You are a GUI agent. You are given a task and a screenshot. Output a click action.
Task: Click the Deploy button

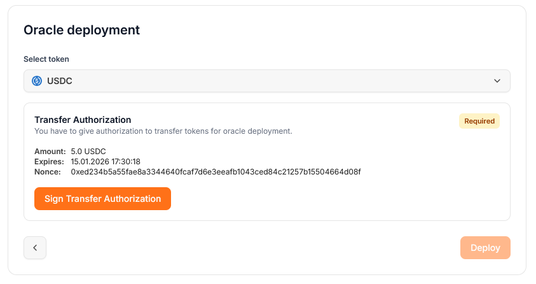click(x=485, y=248)
